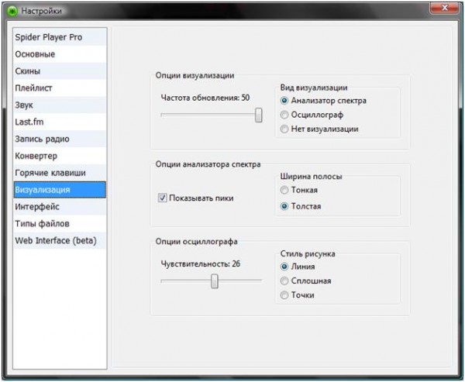Open the Горячие клавиши settings
Image resolution: width=465 pixels, height=382 pixels.
tap(60, 173)
